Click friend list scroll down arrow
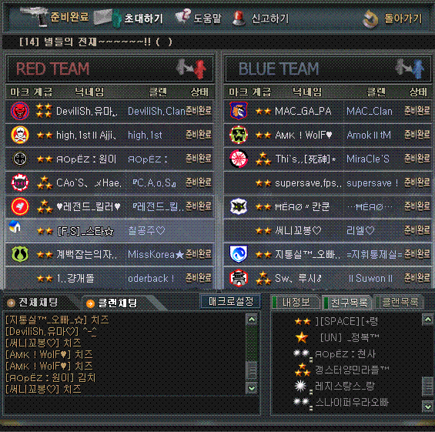Image resolution: width=435 pixels, height=432 pixels. click(427, 407)
